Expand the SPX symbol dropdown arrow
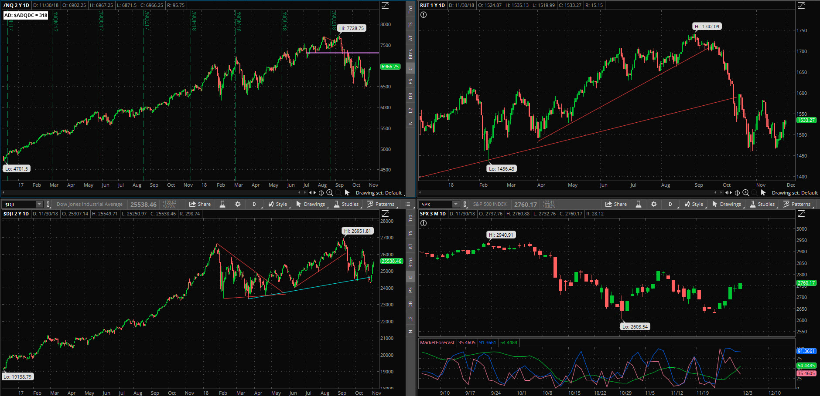Image resolution: width=820 pixels, height=396 pixels. point(456,204)
